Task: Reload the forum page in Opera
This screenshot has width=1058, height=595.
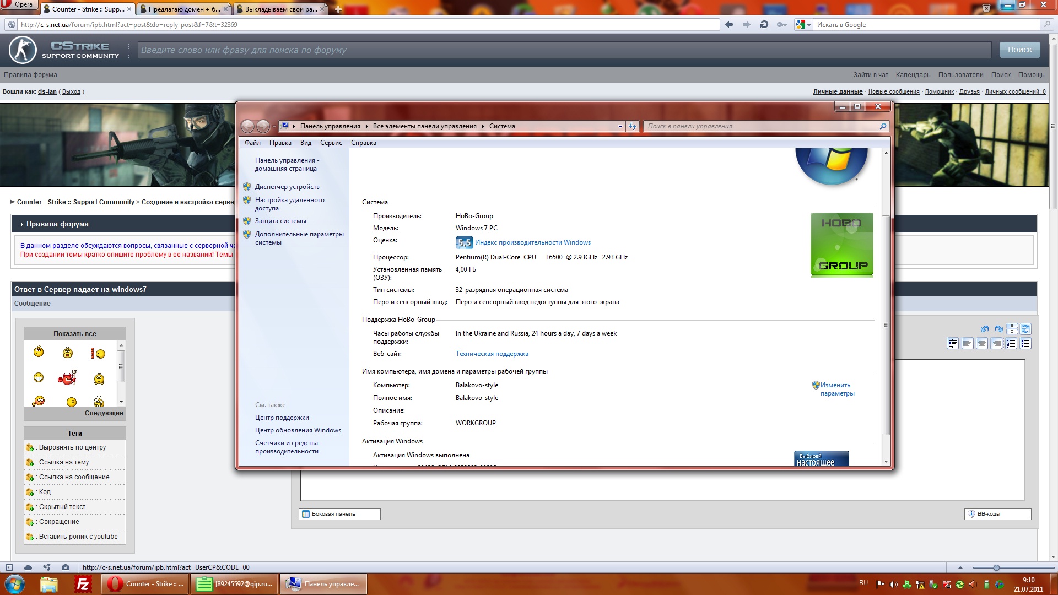Action: pos(764,25)
